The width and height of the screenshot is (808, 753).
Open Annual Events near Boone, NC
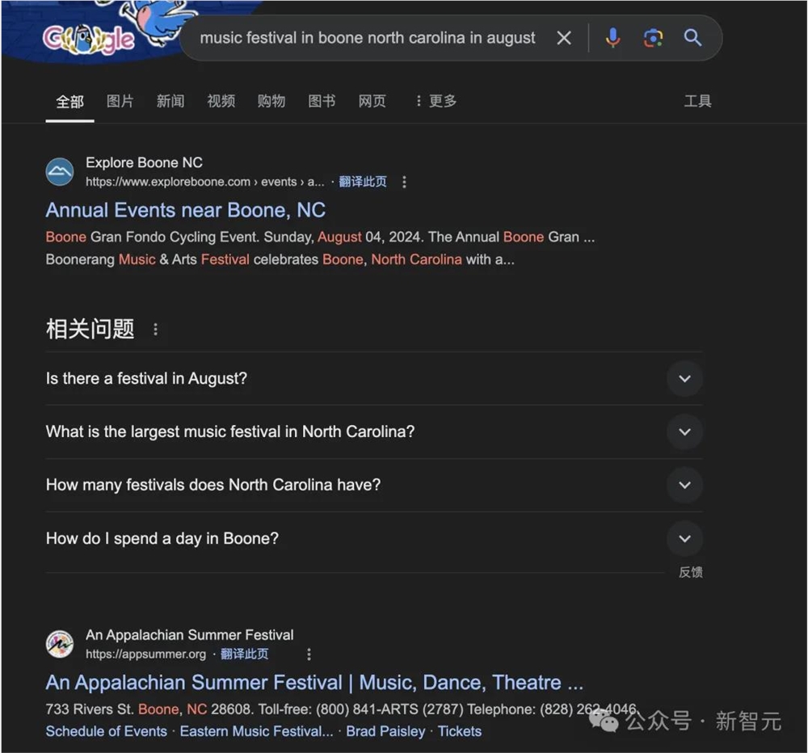click(x=186, y=210)
